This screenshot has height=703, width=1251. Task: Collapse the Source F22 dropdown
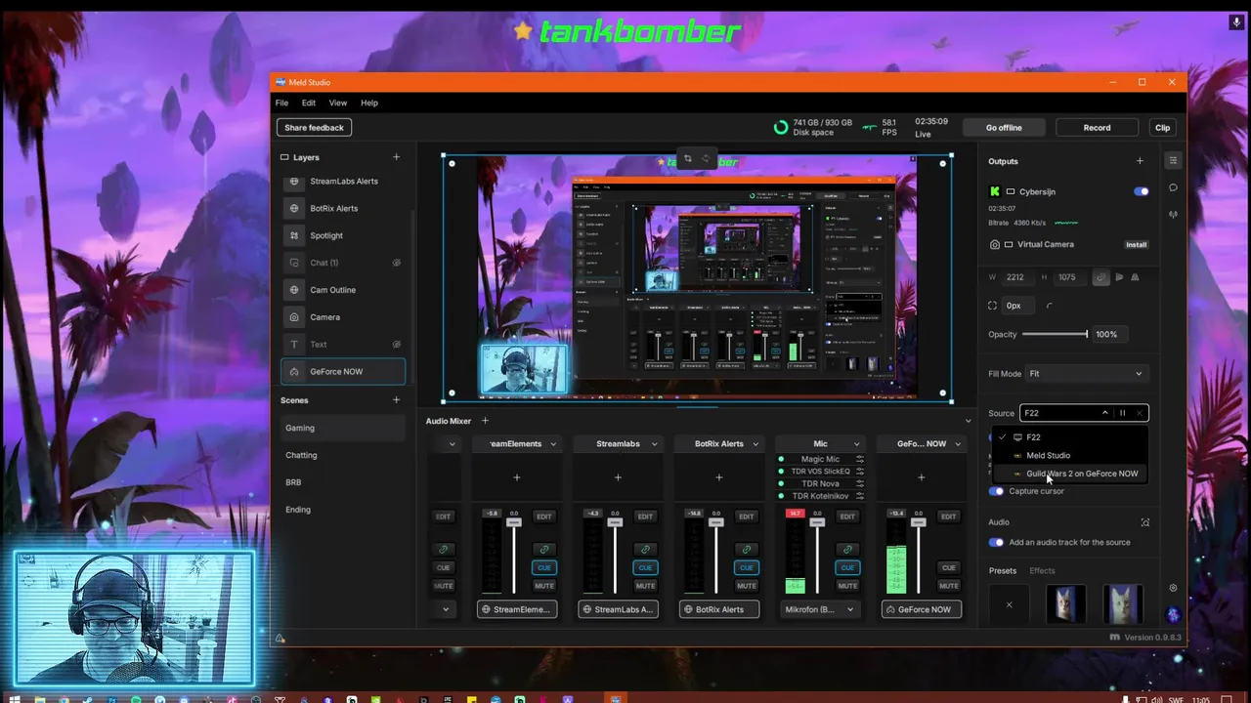pyautogui.click(x=1105, y=413)
